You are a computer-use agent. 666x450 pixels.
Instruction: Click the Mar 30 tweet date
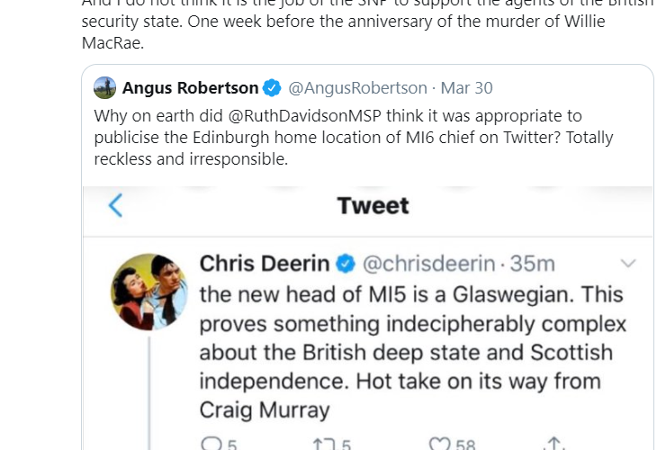[x=468, y=88]
